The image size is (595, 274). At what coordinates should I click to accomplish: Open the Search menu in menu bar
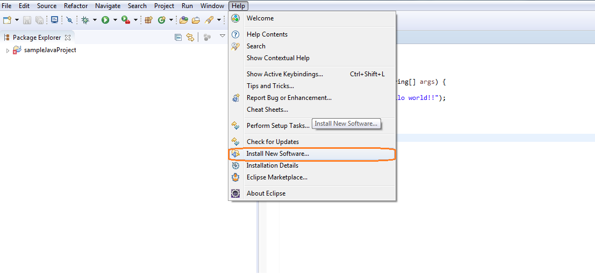click(137, 6)
